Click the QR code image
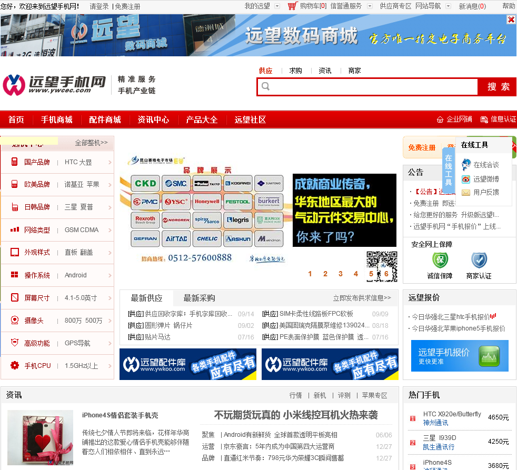517x470 pixels. point(382,267)
